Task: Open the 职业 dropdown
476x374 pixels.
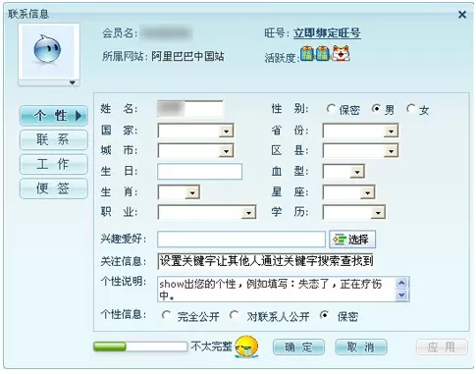Action: (207, 212)
